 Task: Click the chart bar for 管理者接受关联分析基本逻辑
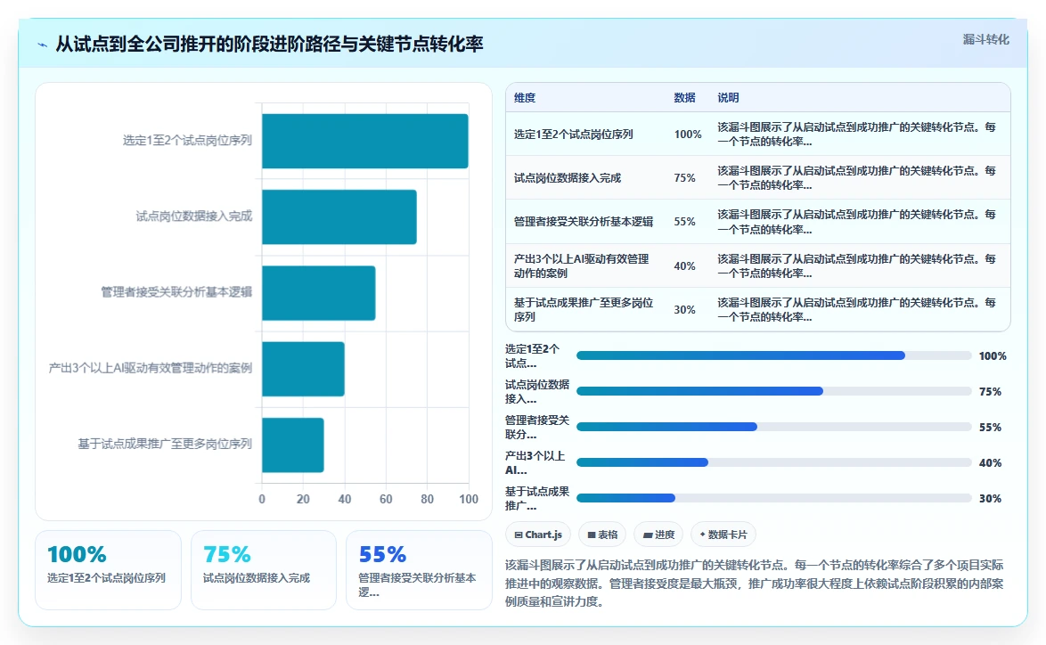click(319, 293)
